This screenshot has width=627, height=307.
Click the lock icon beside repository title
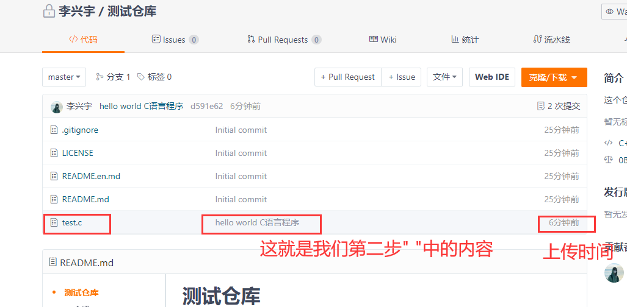[x=49, y=11]
